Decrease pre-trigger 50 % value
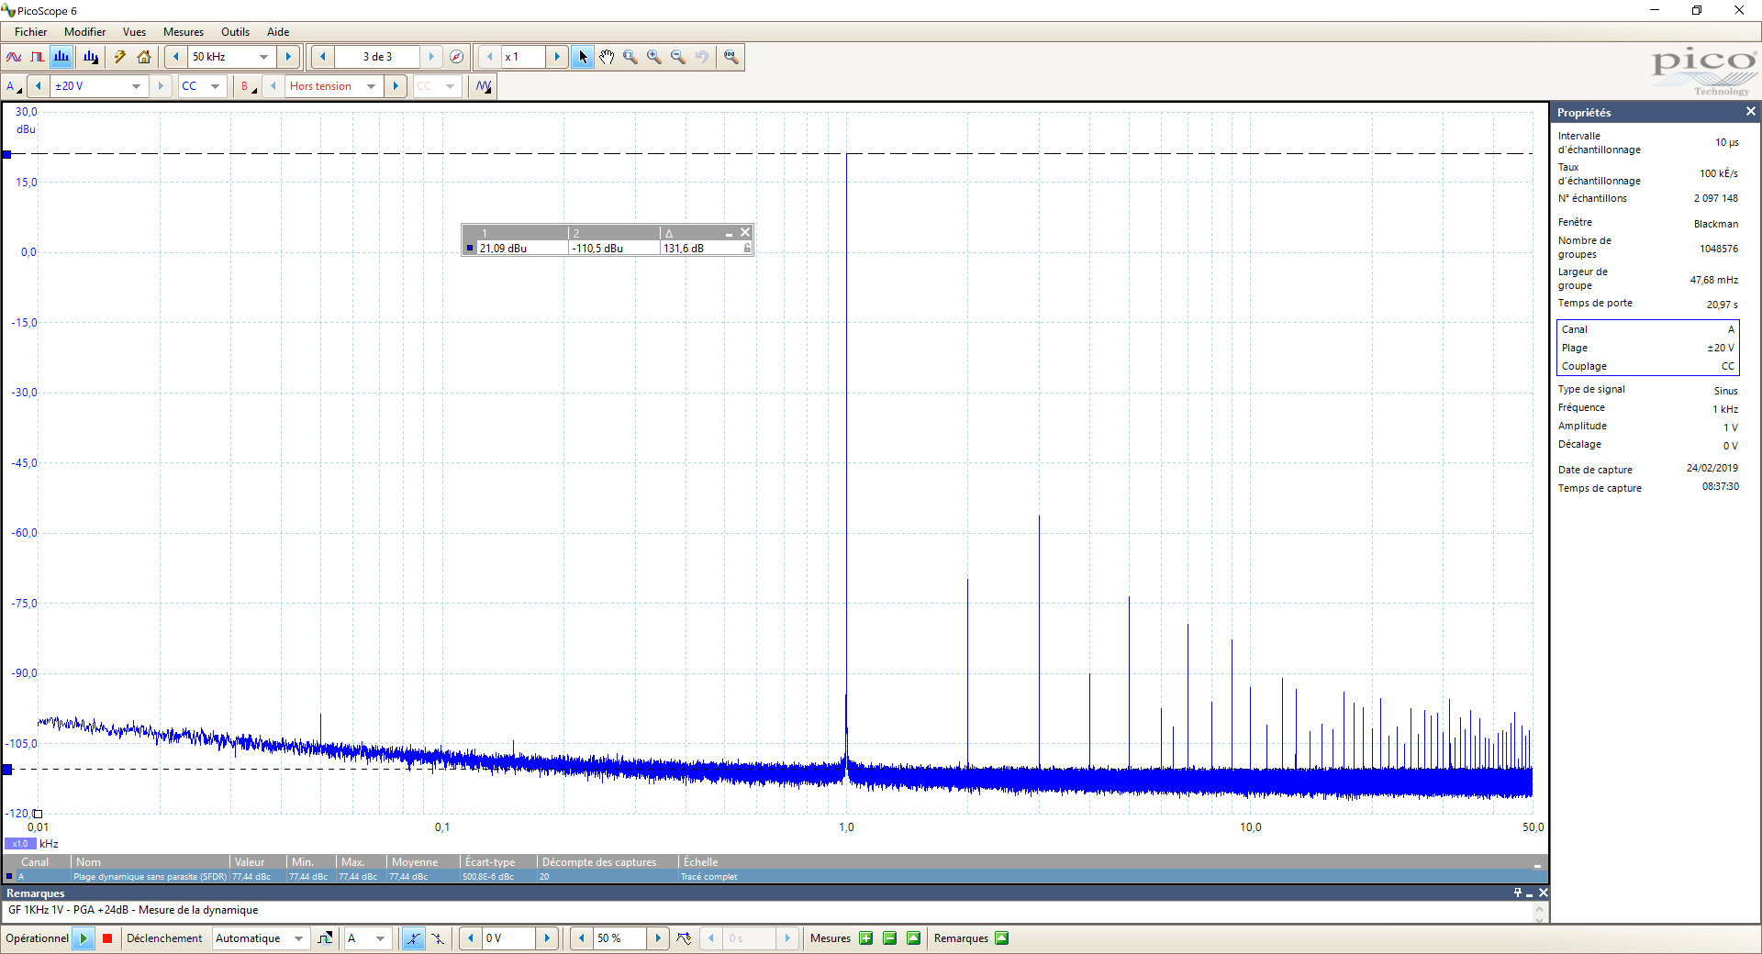 pos(581,938)
